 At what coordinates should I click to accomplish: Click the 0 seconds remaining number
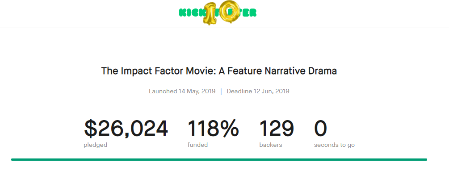[x=320, y=129]
